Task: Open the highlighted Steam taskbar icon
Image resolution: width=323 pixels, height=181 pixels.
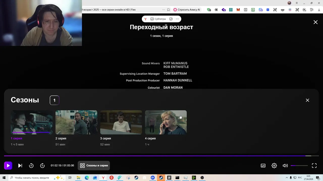Action: point(161,178)
